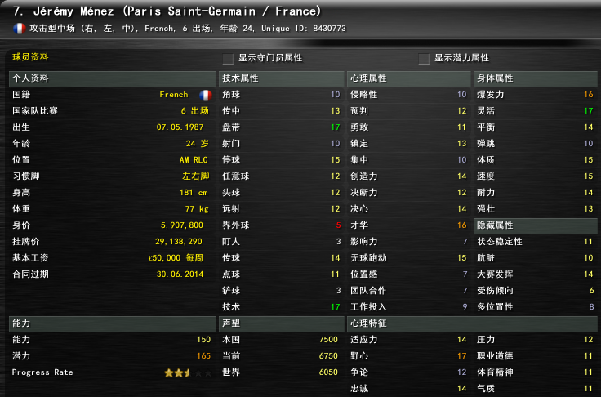Click the 隐藏属性 section header
This screenshot has height=397, width=601.
pyautogui.click(x=536, y=225)
